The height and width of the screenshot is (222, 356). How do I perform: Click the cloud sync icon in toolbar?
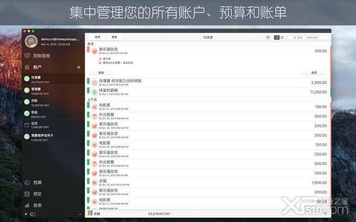click(268, 37)
